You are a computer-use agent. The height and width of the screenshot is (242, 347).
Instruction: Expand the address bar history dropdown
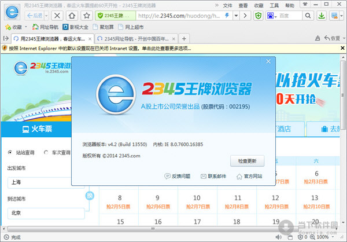237,16
